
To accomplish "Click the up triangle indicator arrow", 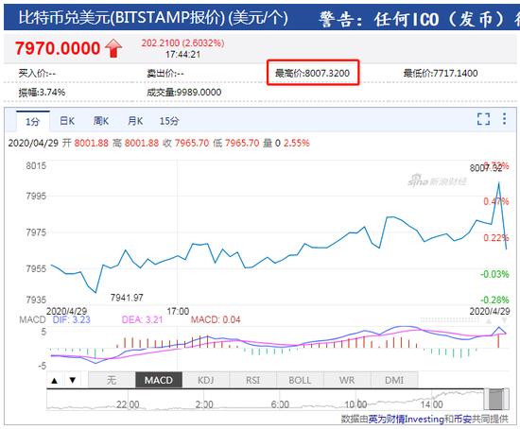I will tap(55, 380).
